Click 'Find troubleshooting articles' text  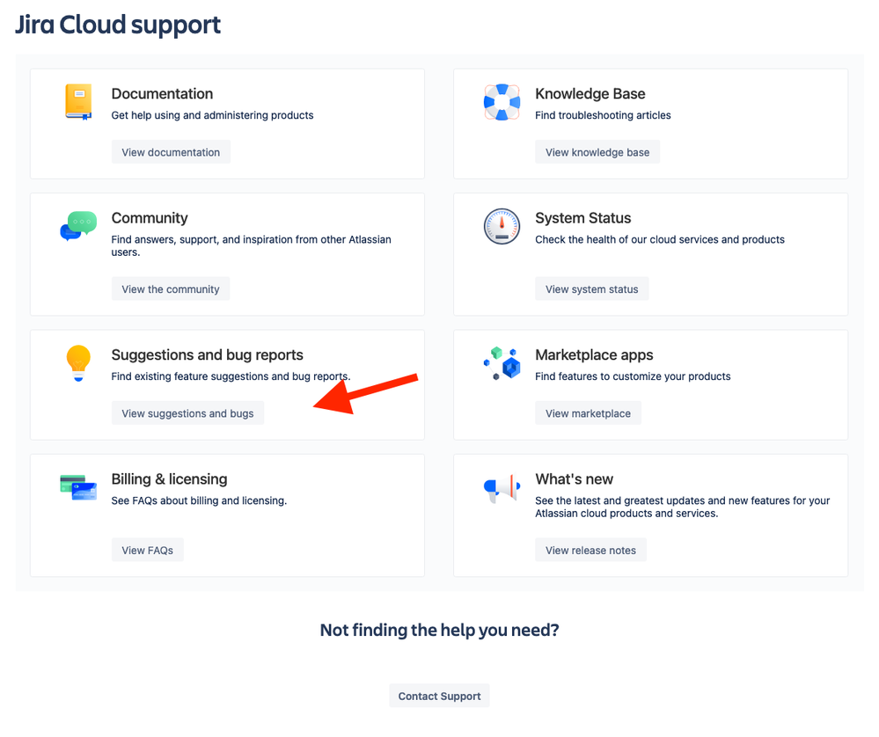(x=603, y=115)
